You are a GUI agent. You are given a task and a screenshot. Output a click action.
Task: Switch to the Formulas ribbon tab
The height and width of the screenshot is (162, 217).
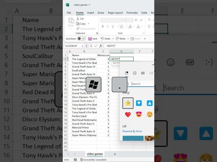click(132, 13)
